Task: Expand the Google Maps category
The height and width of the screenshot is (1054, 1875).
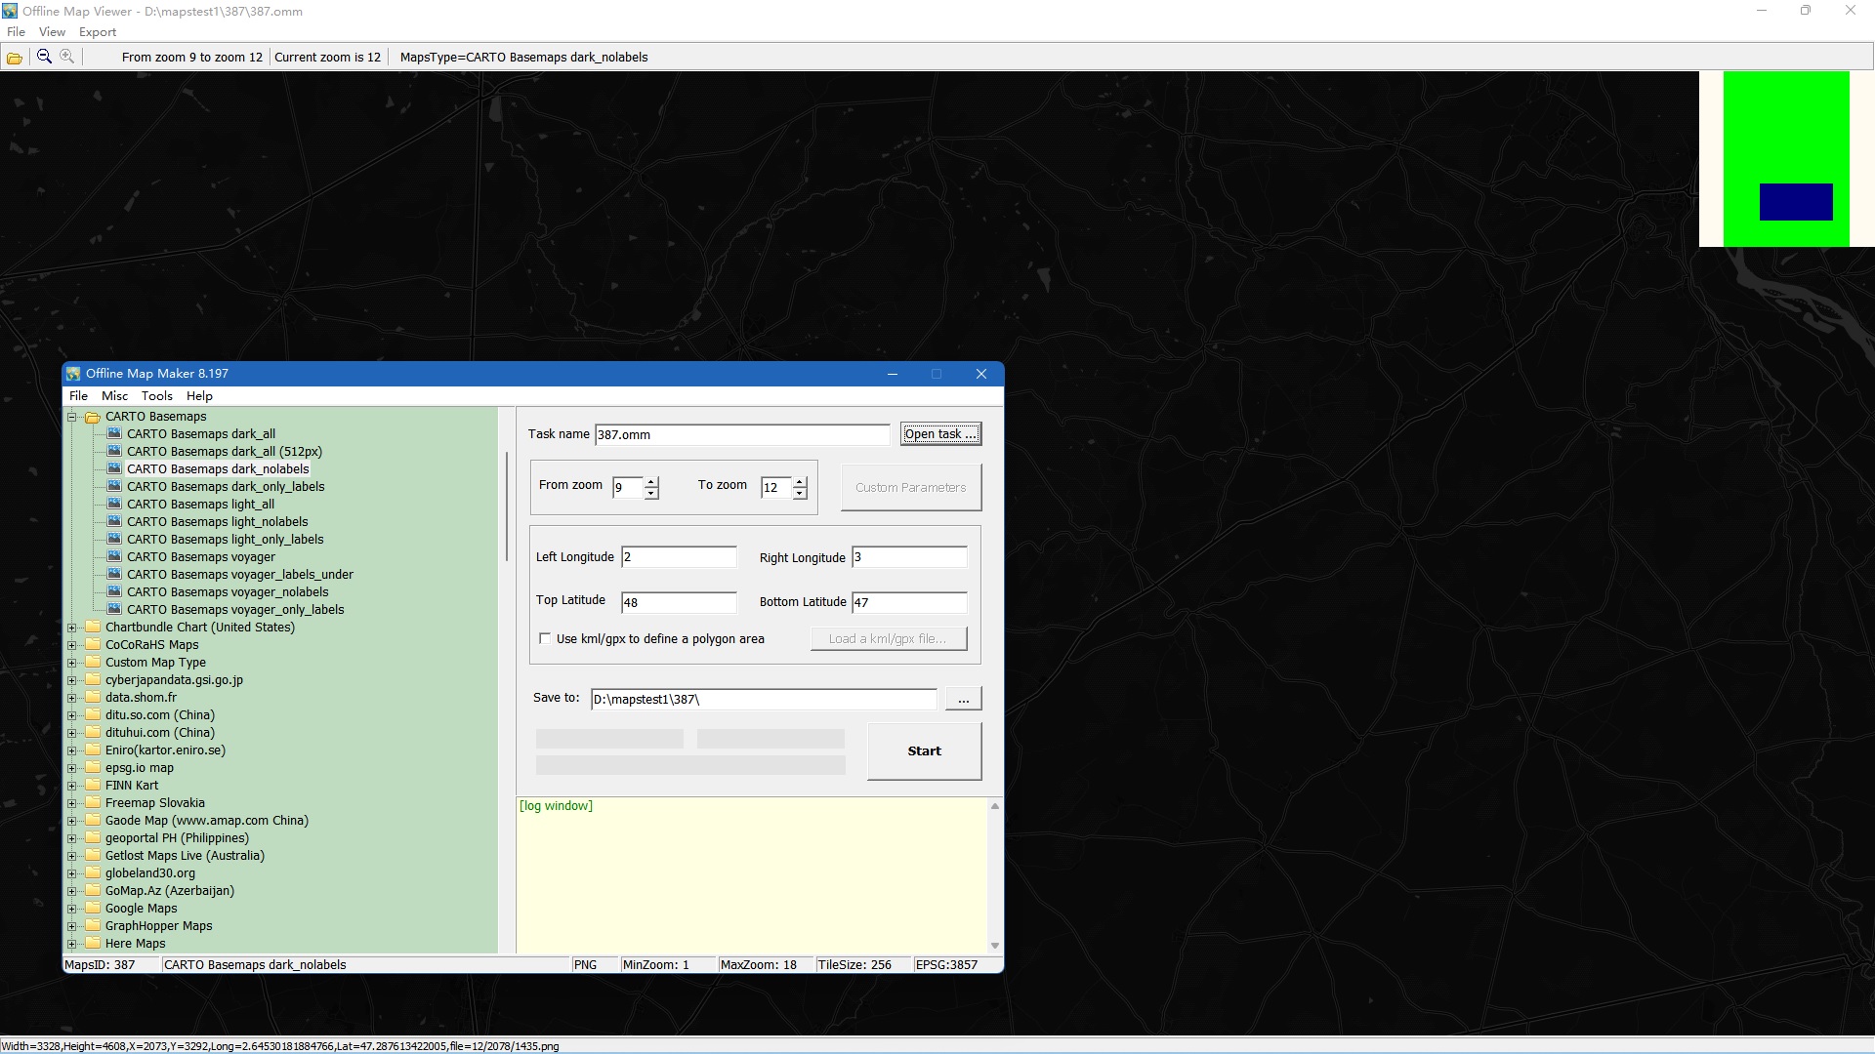Action: tap(71, 908)
